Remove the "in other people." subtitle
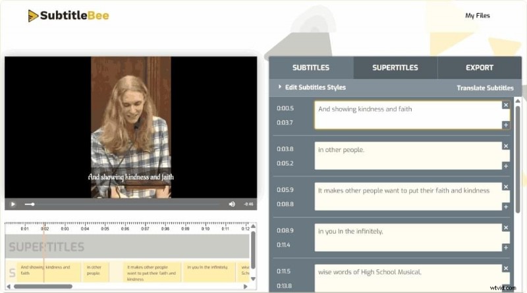Image resolution: width=527 pixels, height=293 pixels. [x=506, y=146]
